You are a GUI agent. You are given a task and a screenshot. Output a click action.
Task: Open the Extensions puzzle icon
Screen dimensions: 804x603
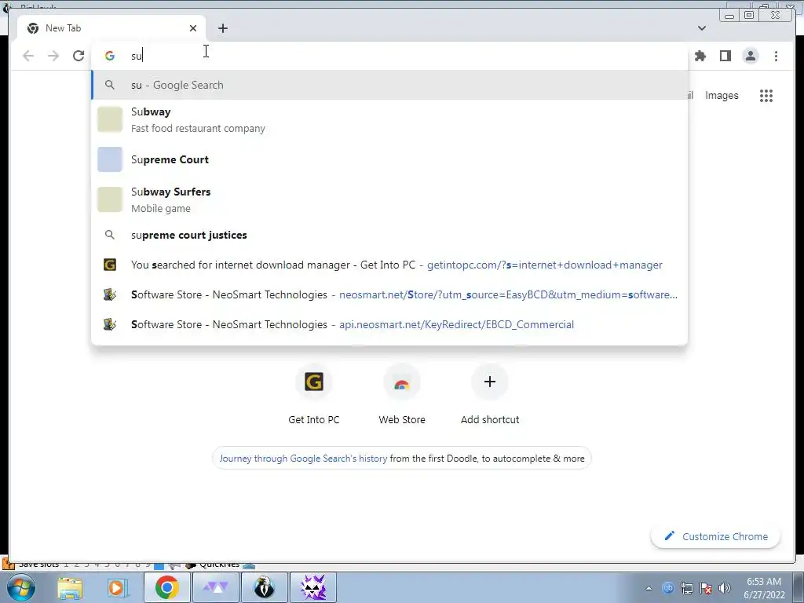700,56
